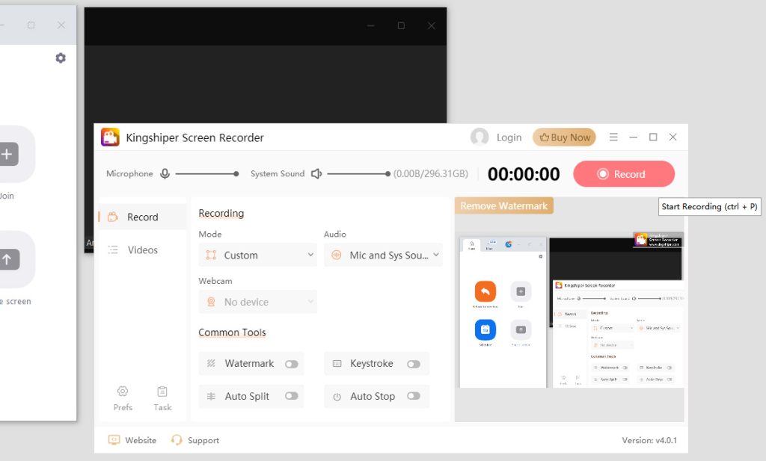
Task: Click the Kingshiper Screen Recorder app logo
Action: point(110,137)
